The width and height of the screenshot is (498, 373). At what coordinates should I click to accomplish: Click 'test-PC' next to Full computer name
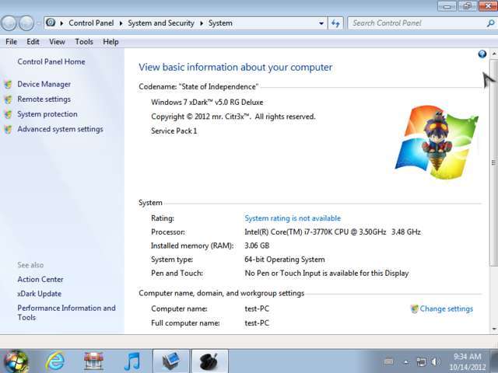pyautogui.click(x=257, y=323)
